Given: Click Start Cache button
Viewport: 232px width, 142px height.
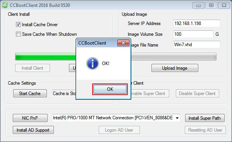Looking at the screenshot, I should (30, 94).
